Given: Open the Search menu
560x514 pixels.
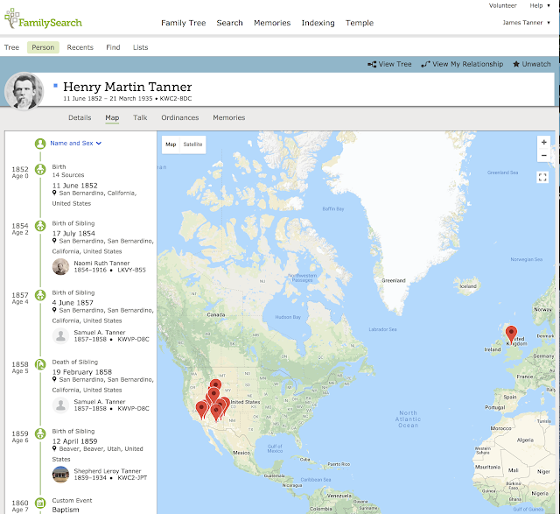Looking at the screenshot, I should click(x=229, y=23).
